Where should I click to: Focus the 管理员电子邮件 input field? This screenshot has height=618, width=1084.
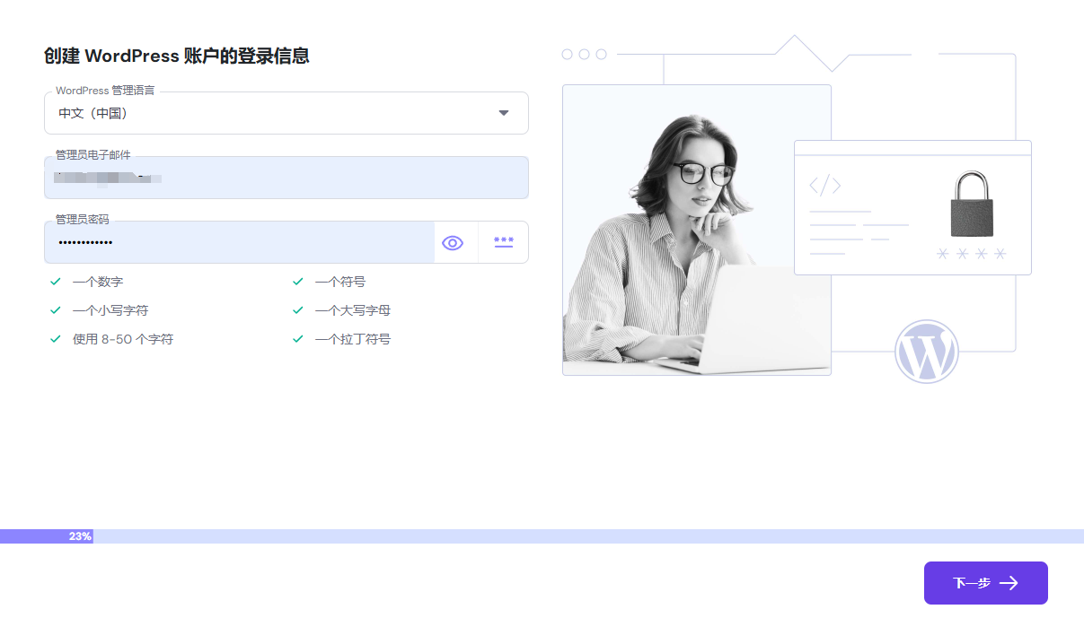(x=286, y=178)
